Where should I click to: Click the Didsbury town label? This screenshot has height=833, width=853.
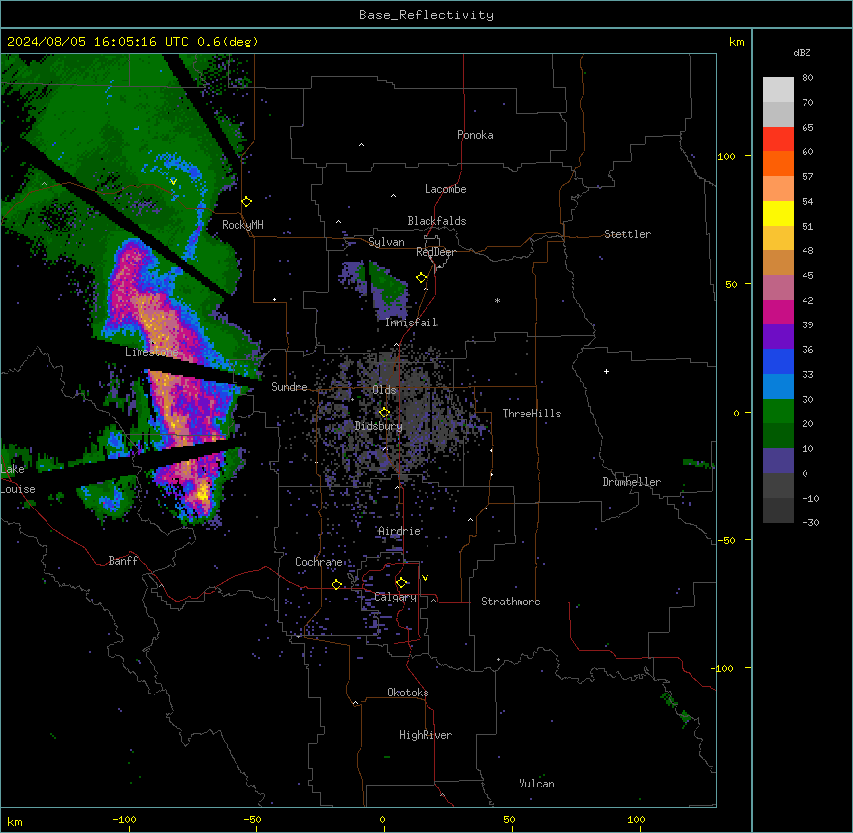tap(379, 426)
